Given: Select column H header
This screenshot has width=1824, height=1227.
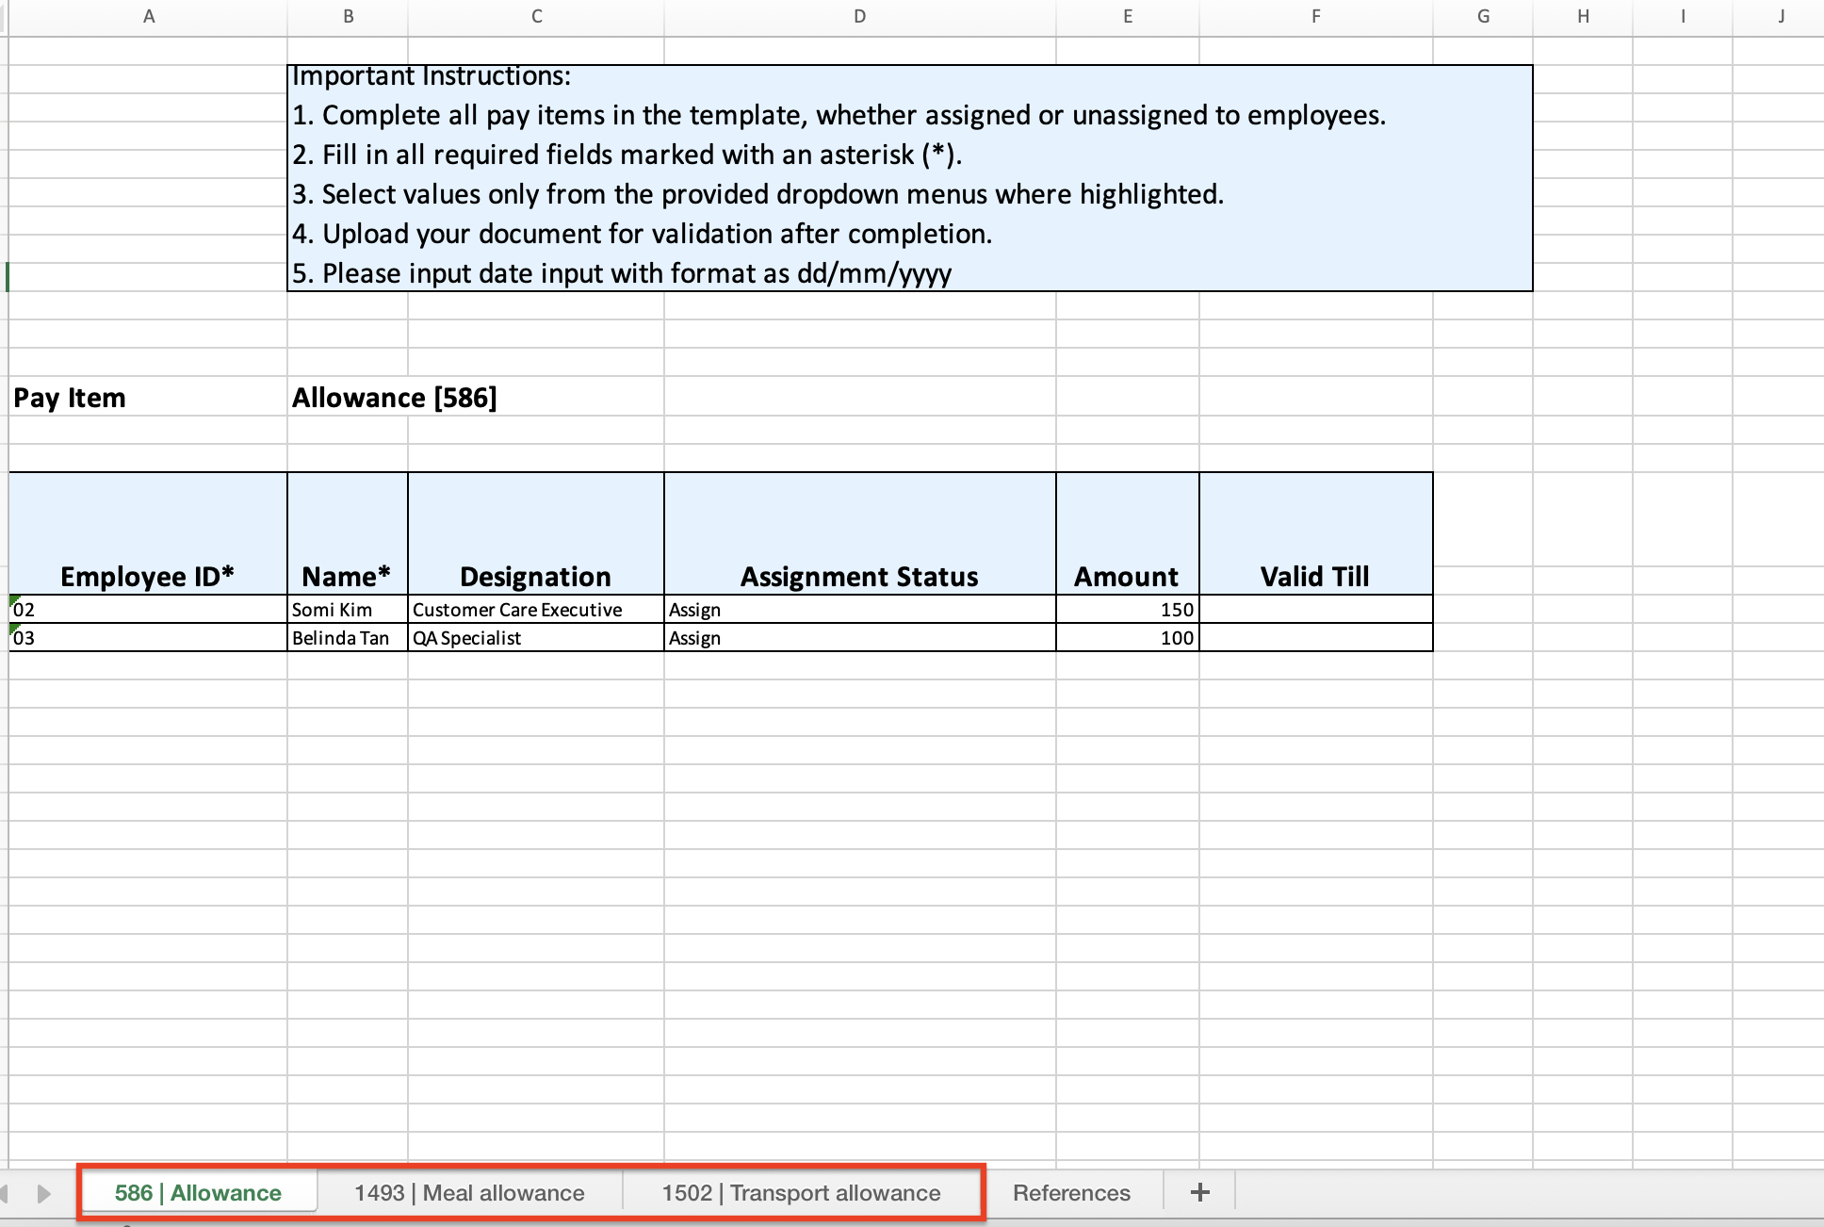Looking at the screenshot, I should coord(1583,16).
